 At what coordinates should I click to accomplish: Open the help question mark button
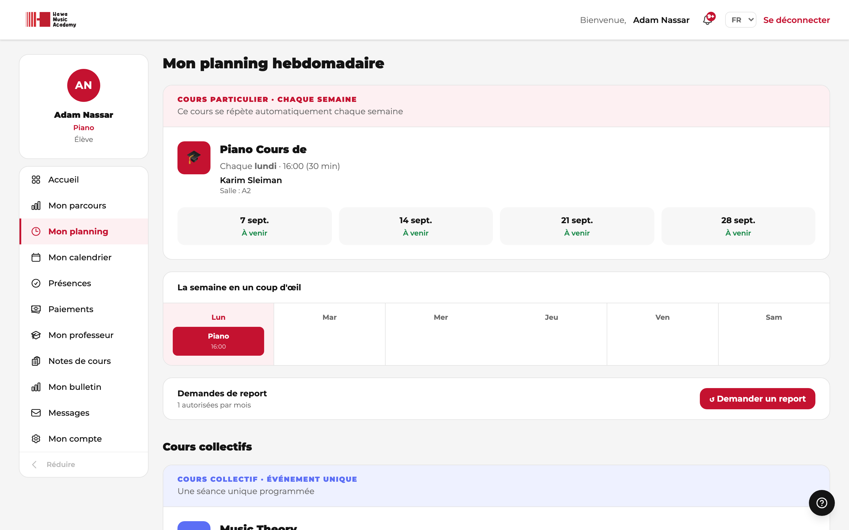click(x=822, y=503)
